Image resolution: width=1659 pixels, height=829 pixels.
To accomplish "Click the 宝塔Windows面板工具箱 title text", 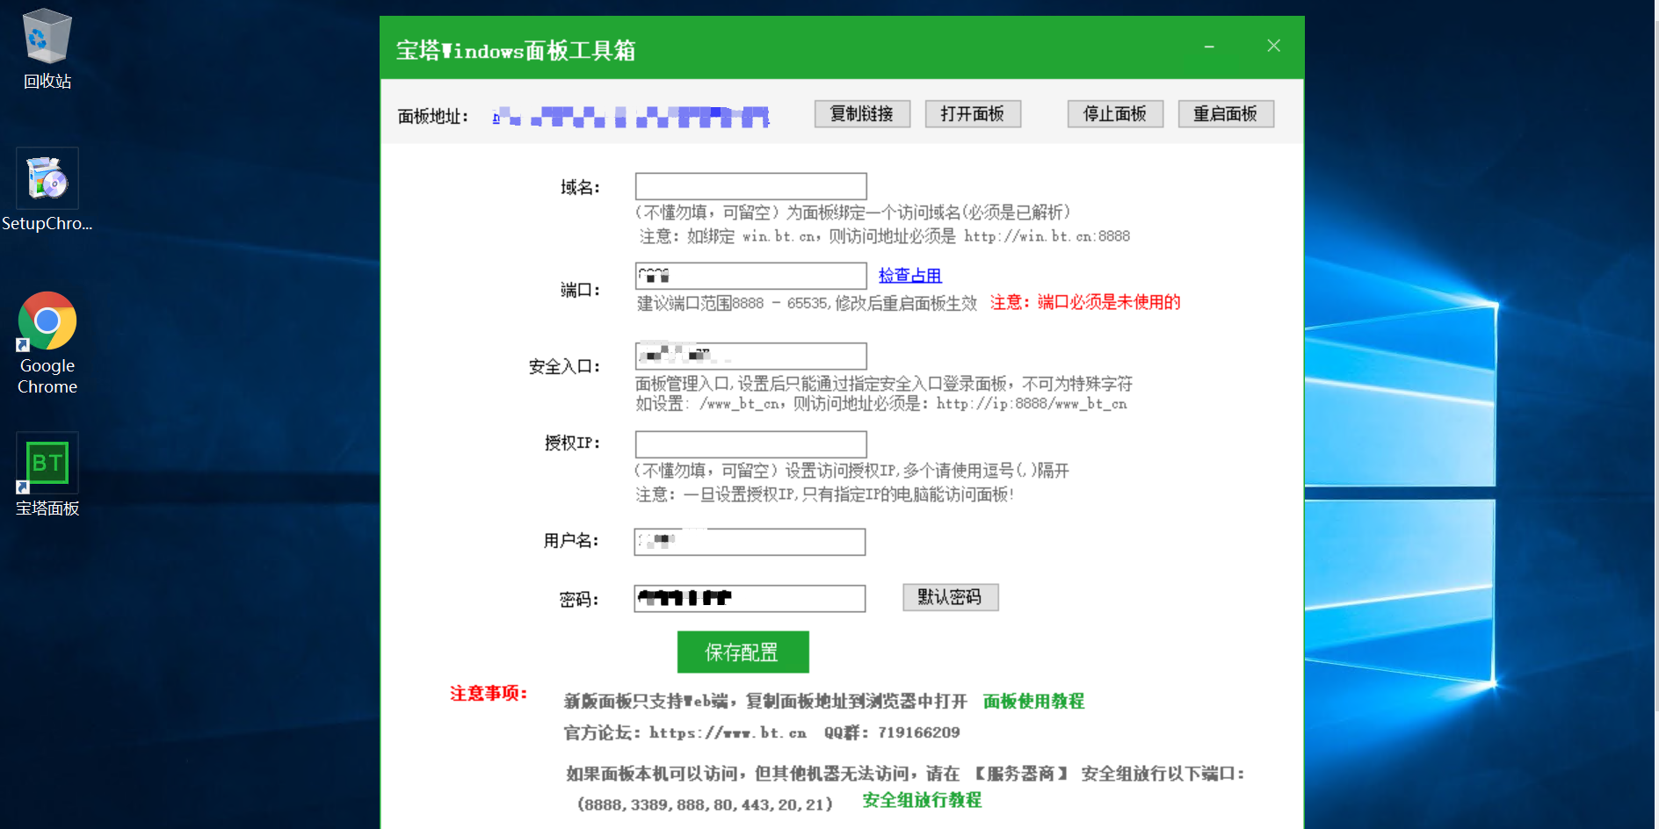I will pos(516,50).
